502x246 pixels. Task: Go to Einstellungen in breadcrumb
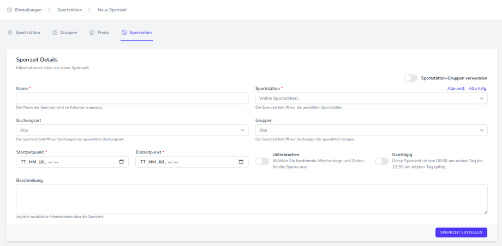click(x=28, y=10)
